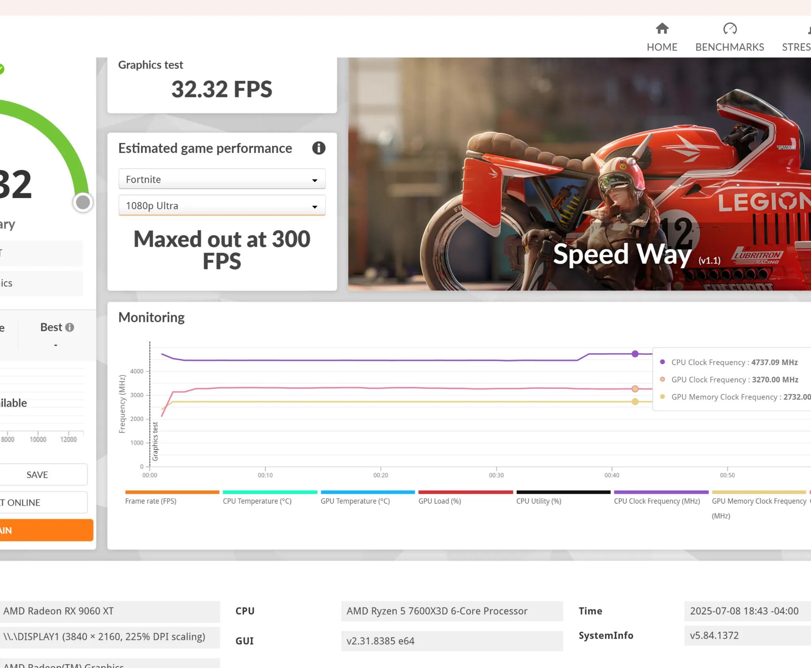Viewport: 811px width, 668px height.
Task: Click the 00:40 time axis label
Action: coord(612,475)
